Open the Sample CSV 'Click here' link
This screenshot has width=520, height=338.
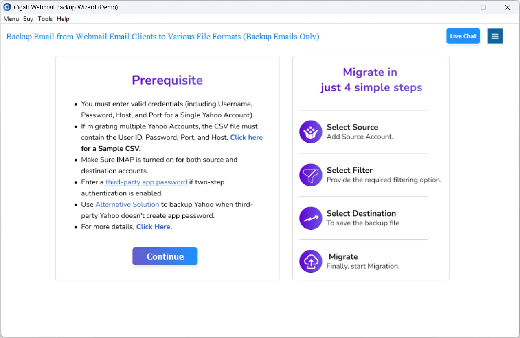click(246, 137)
